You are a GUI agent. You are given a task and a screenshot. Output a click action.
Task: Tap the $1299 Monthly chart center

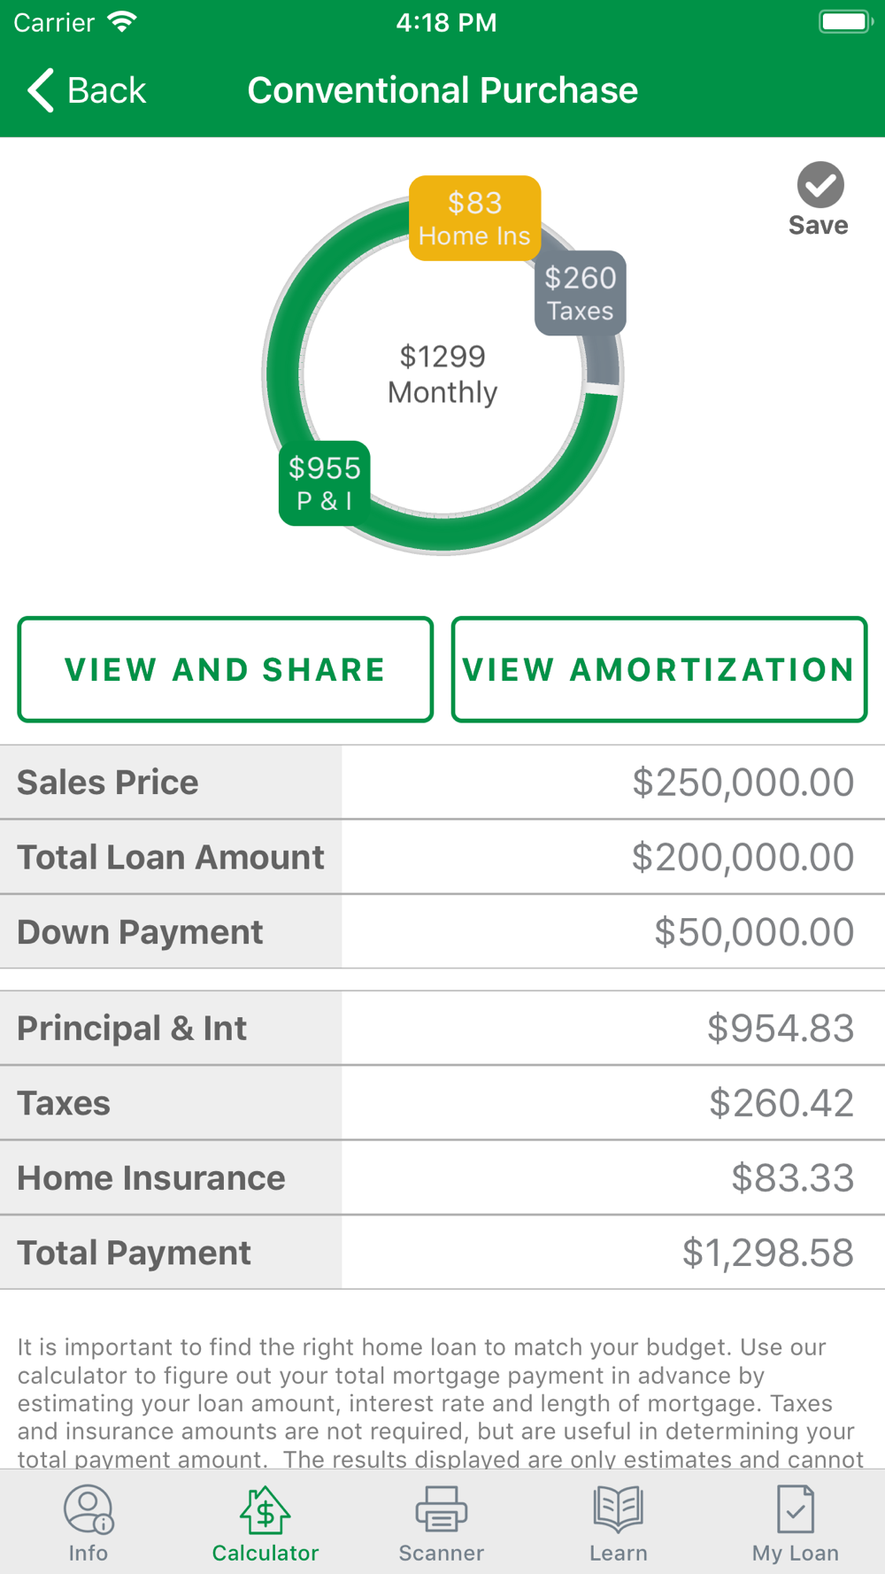pyautogui.click(x=442, y=374)
